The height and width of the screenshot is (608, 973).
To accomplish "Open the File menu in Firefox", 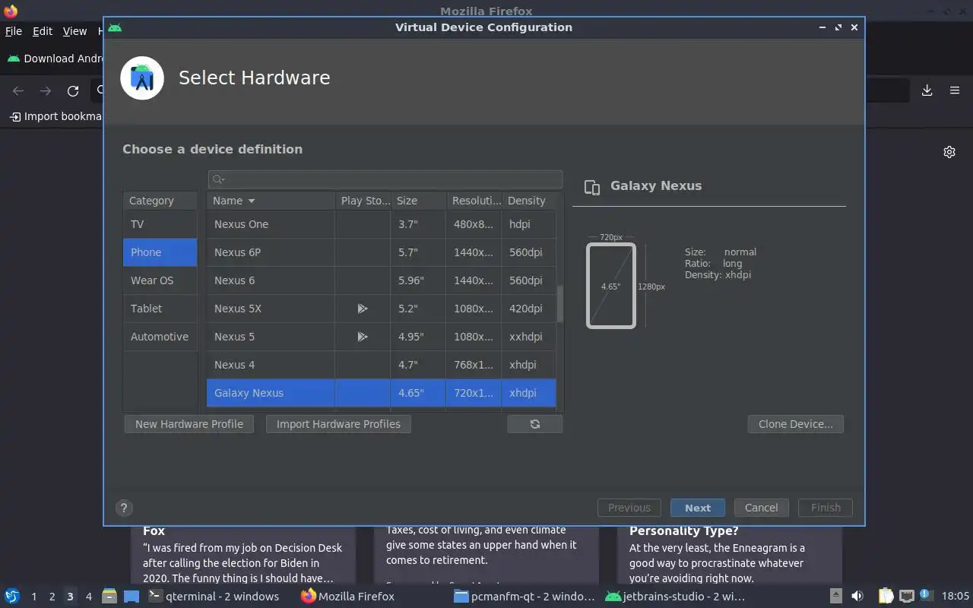I will tap(14, 31).
